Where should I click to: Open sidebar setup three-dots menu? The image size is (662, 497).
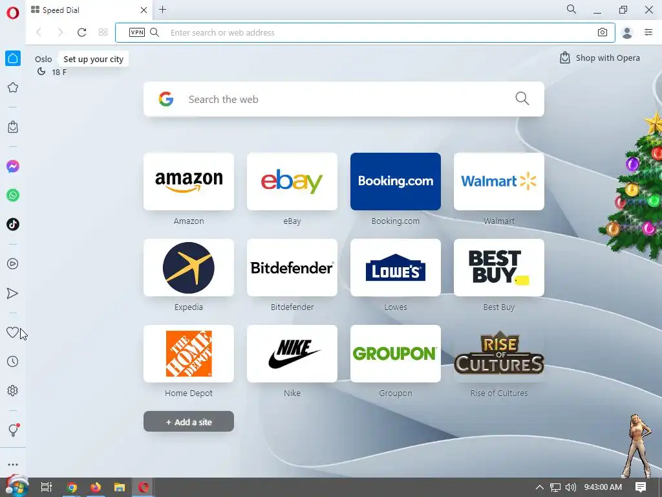coord(13,465)
